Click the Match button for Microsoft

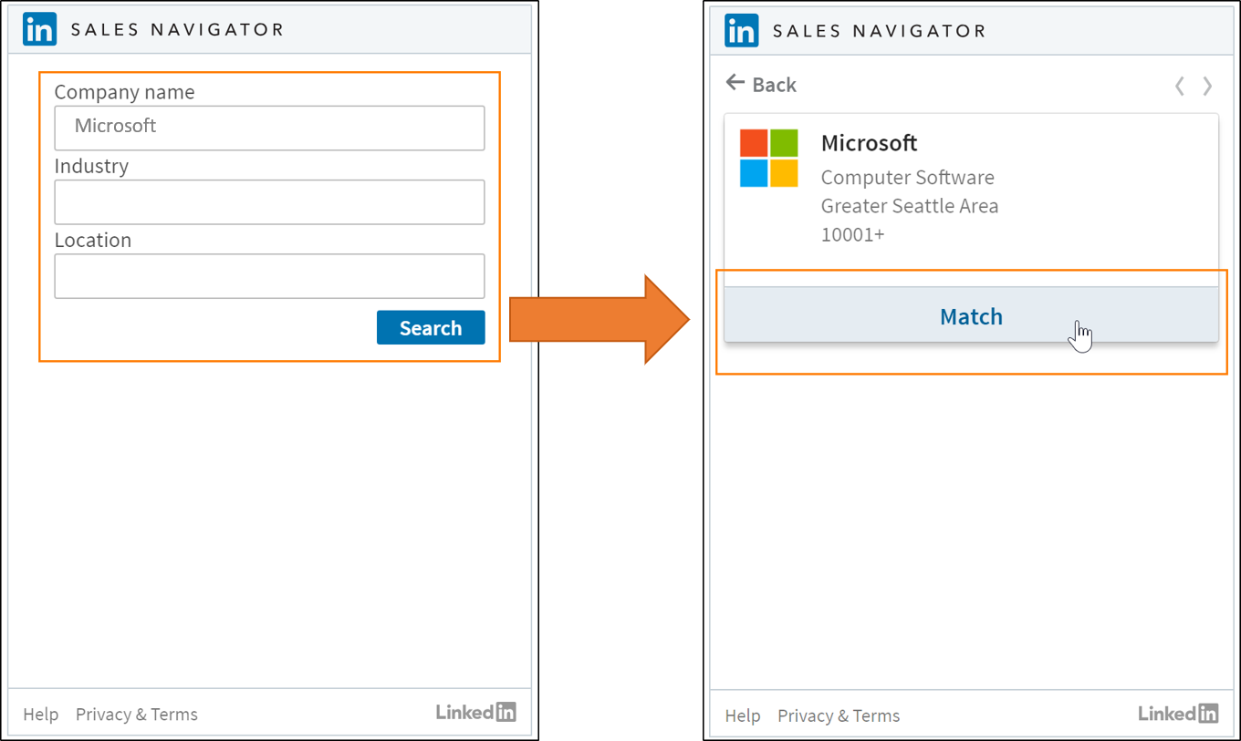(x=971, y=316)
